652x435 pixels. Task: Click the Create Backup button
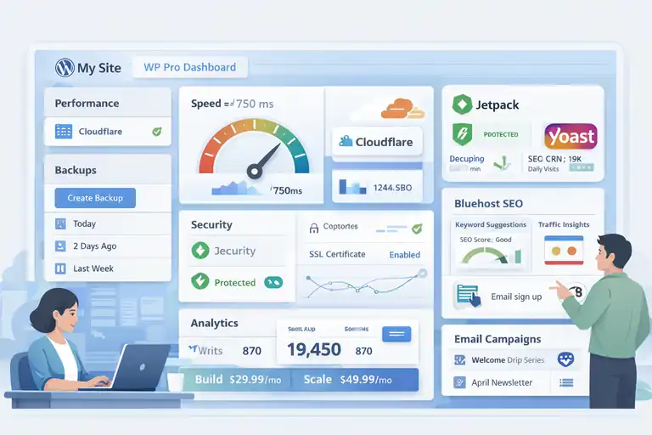(95, 198)
